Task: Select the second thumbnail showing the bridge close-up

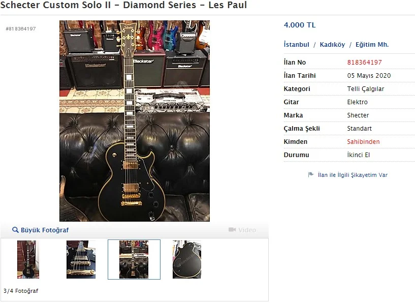Action: [x=81, y=259]
